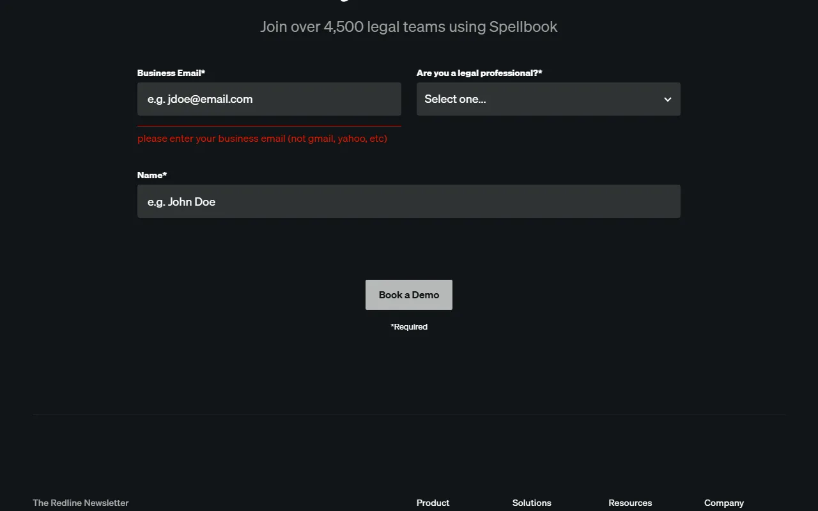This screenshot has width=818, height=511.
Task: Click the red business email error message
Action: point(262,138)
